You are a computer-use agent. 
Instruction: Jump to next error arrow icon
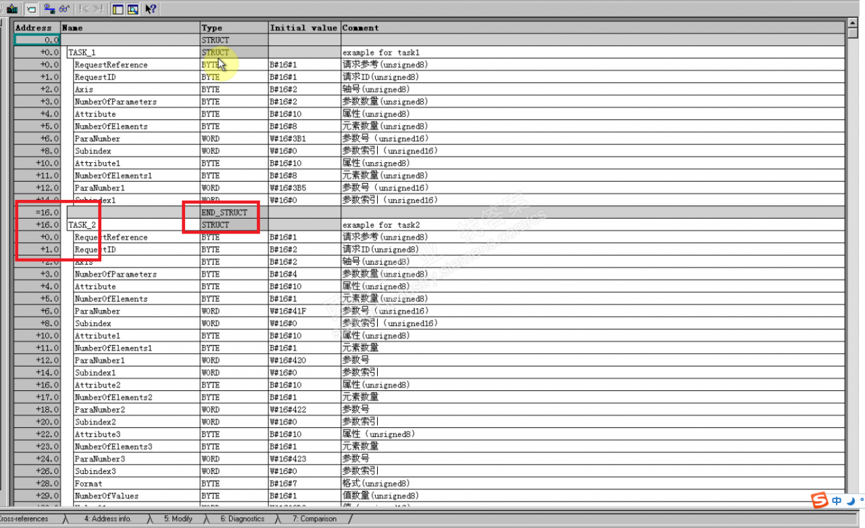(x=98, y=9)
